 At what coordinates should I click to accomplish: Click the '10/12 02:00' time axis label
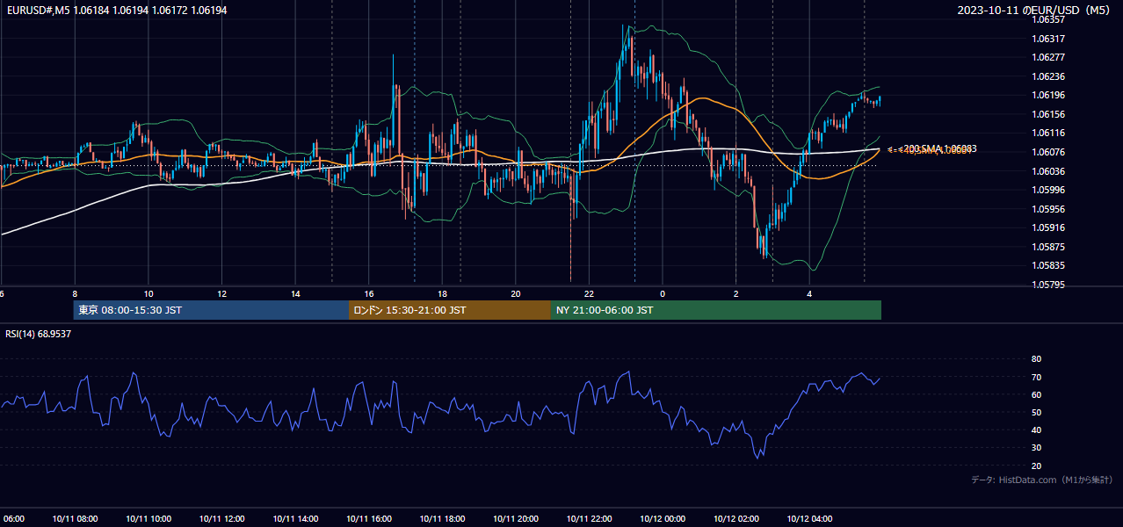[736, 518]
